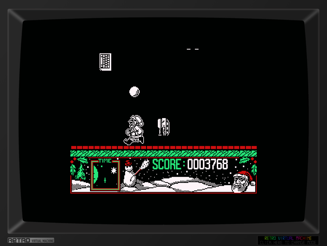Click the Retro Virtual Machine logo

click(x=31, y=240)
